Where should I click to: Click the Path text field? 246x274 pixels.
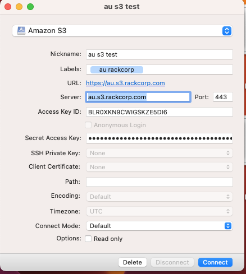tap(160, 182)
